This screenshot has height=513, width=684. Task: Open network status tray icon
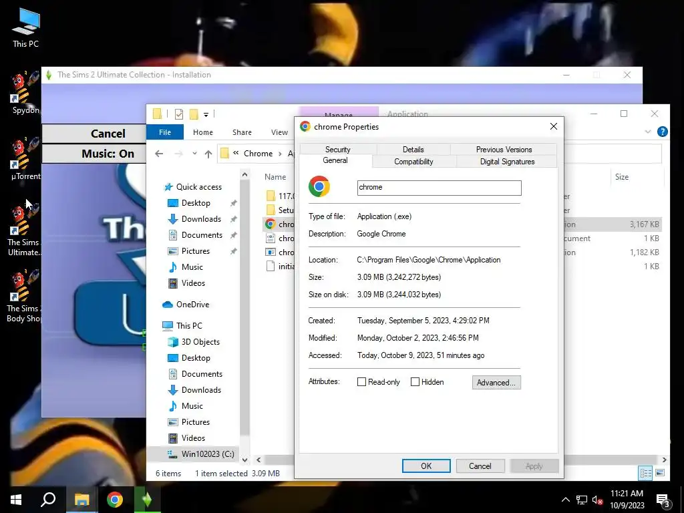point(582,500)
